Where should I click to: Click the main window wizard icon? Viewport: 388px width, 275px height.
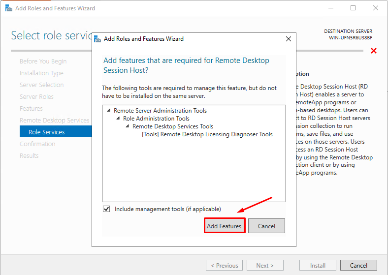(x=8, y=8)
